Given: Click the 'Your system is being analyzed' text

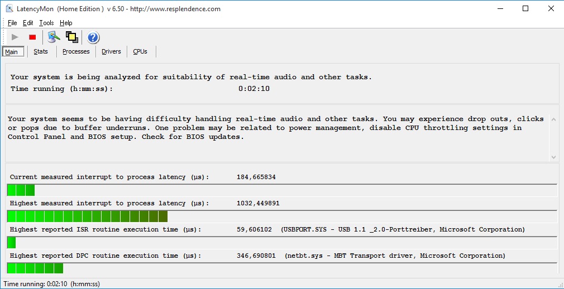Looking at the screenshot, I should 192,78.
